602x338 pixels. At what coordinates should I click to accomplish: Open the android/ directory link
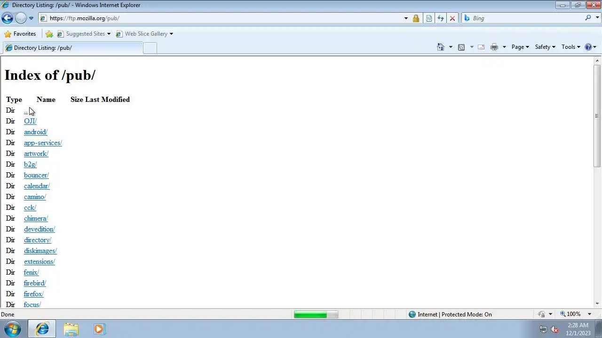coord(36,132)
